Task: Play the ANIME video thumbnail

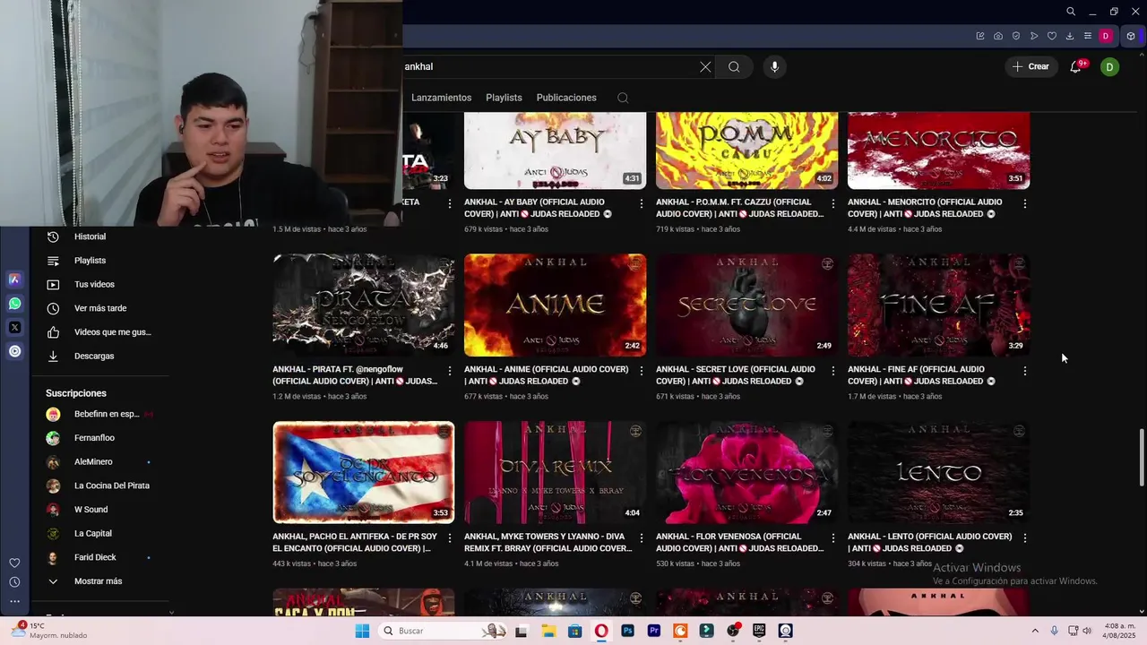Action: coord(555,305)
